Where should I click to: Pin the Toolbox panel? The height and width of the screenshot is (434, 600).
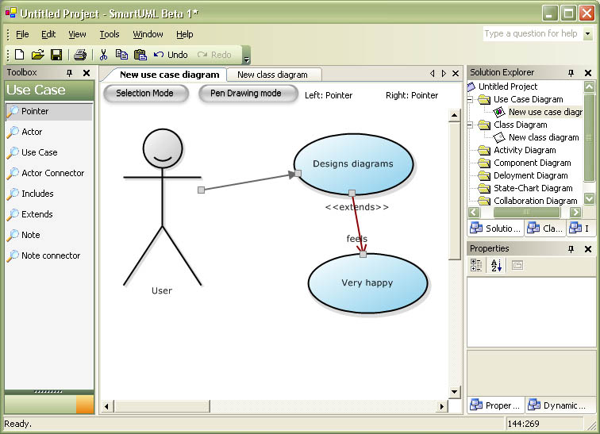tap(69, 73)
